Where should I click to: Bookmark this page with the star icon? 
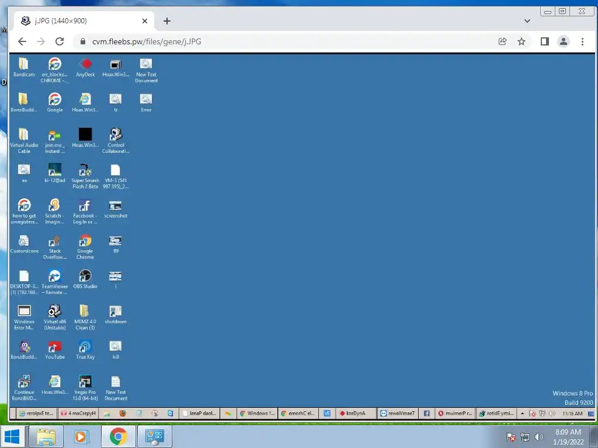(x=521, y=41)
